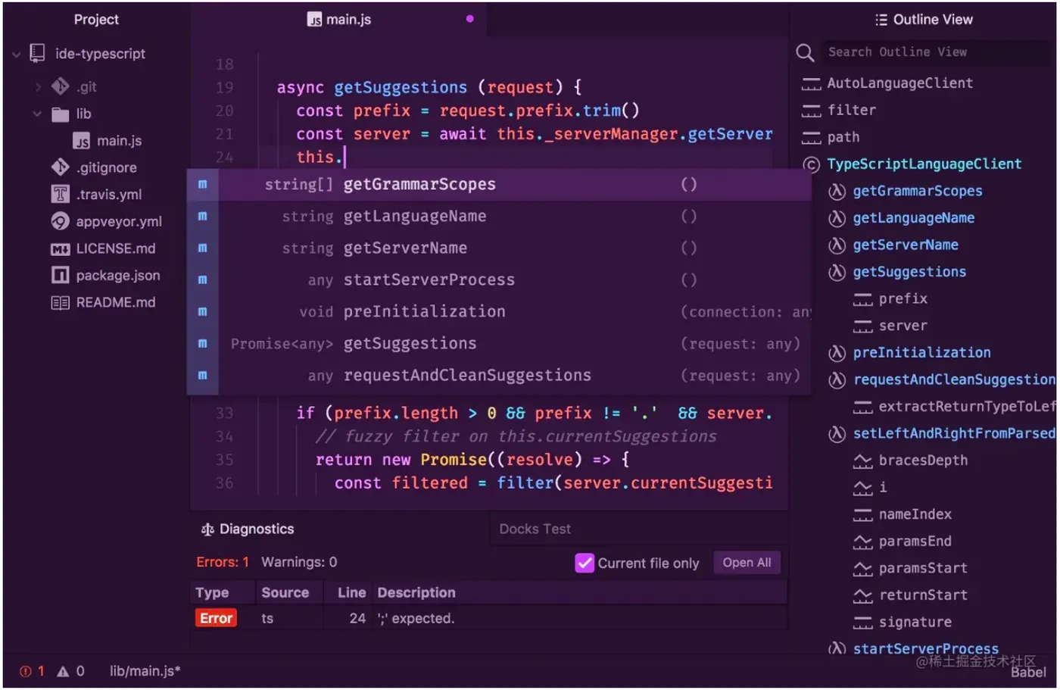Click the .git folder icon
The width and height of the screenshot is (1060, 690).
(60, 86)
